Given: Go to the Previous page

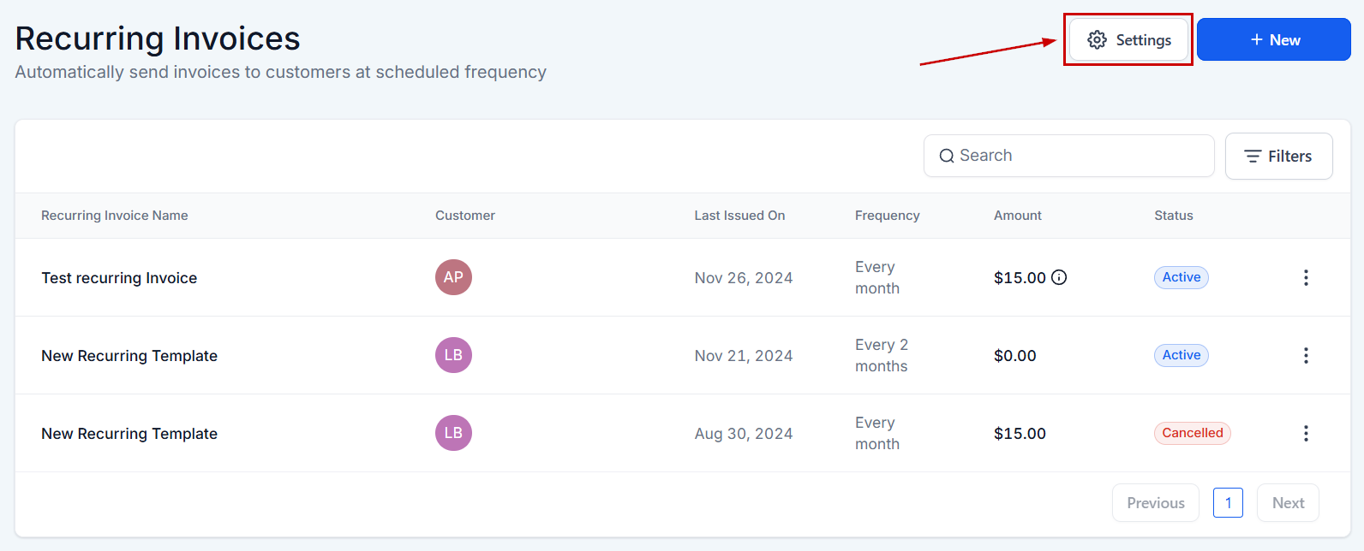Looking at the screenshot, I should pyautogui.click(x=1155, y=503).
